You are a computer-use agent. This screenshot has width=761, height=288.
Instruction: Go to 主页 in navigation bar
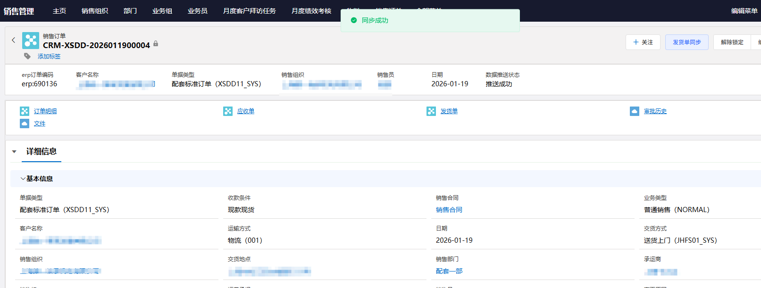[x=59, y=11]
